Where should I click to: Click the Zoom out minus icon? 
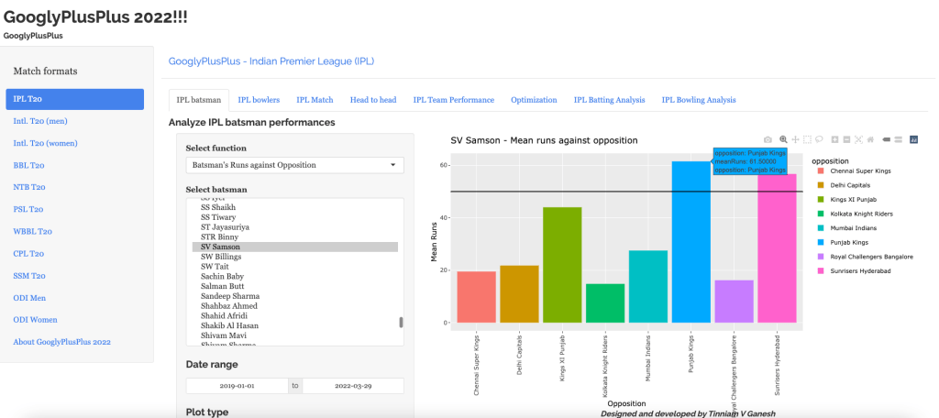(847, 140)
